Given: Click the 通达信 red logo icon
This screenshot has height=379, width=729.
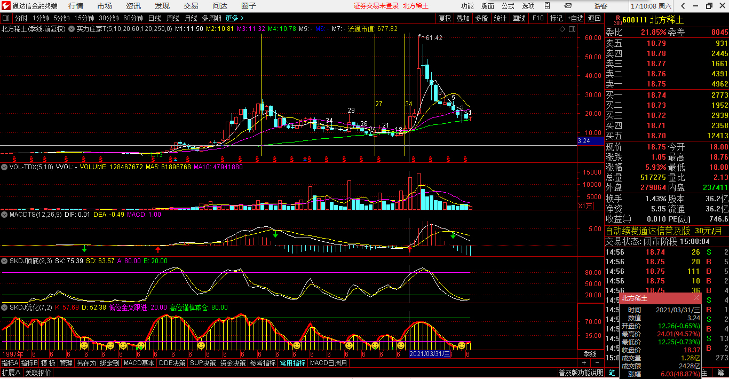Looking at the screenshot, I should [6, 6].
